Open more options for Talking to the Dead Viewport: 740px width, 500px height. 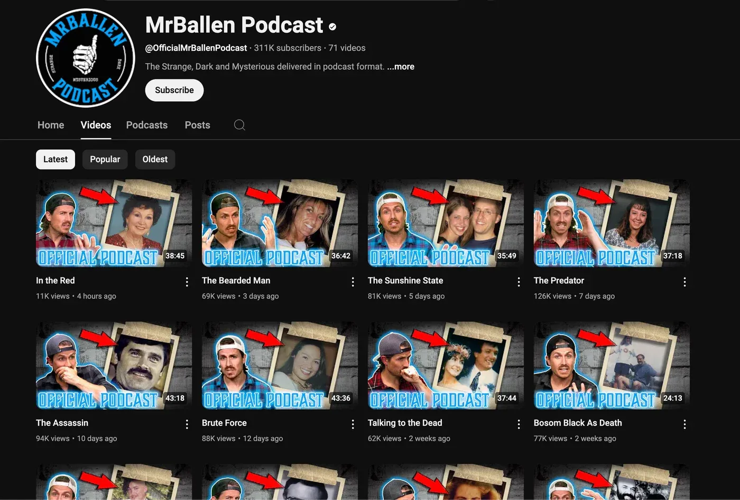[519, 424]
